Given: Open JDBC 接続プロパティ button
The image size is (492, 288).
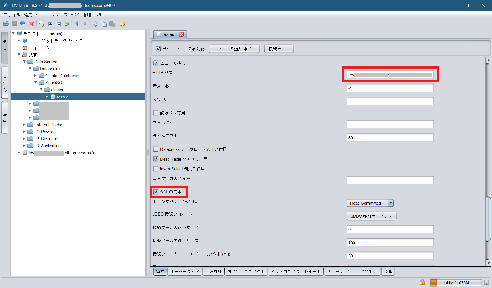Looking at the screenshot, I should 372,216.
